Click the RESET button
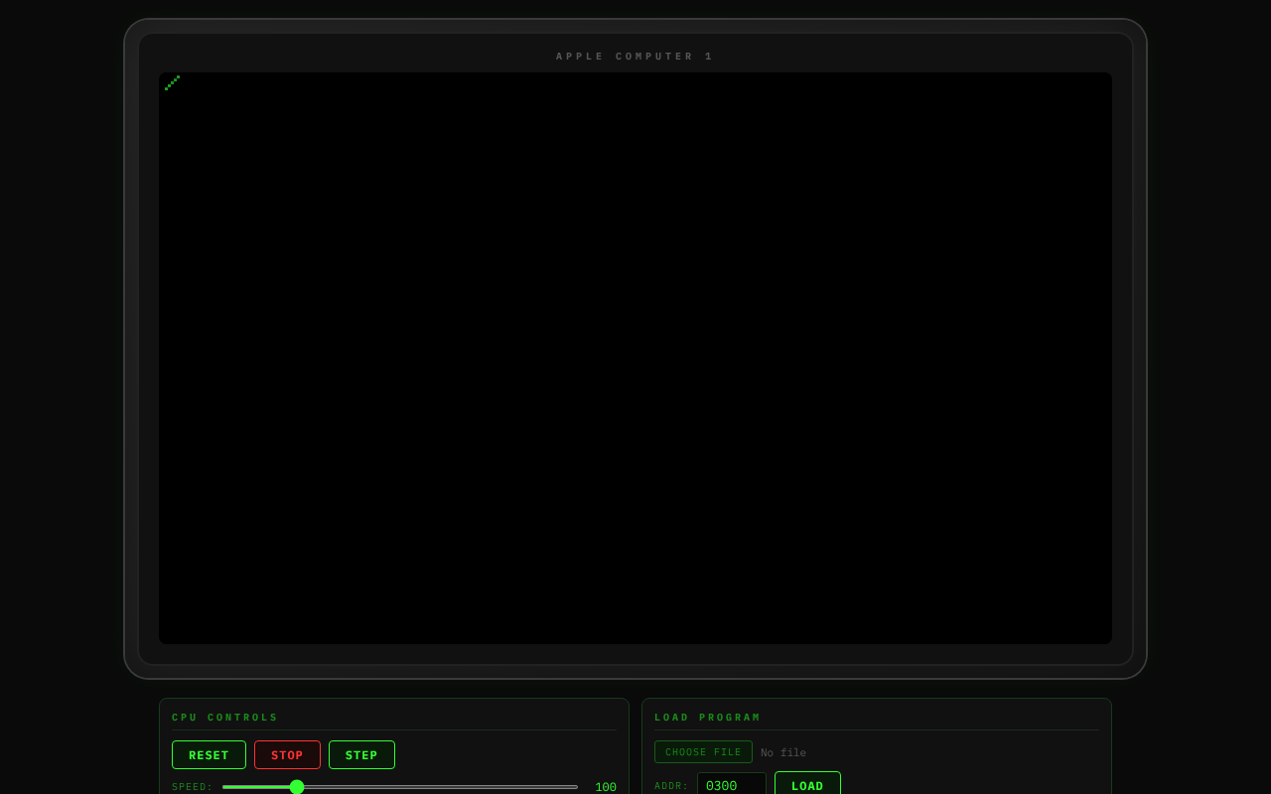This screenshot has width=1271, height=794. click(x=209, y=755)
